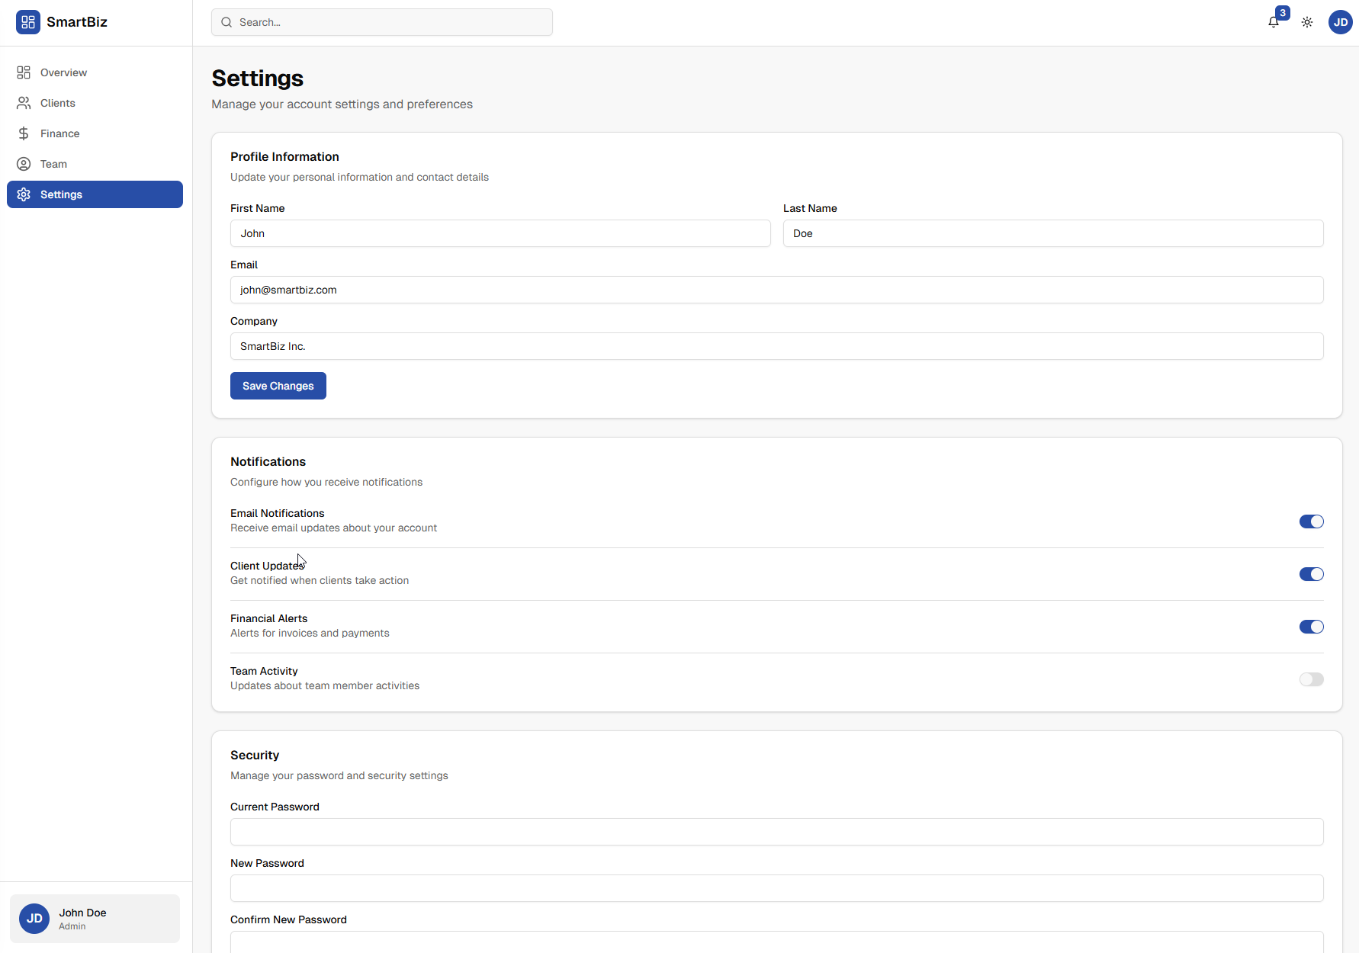The height and width of the screenshot is (953, 1359).
Task: Click the SmartBiz logo icon
Action: tap(28, 22)
